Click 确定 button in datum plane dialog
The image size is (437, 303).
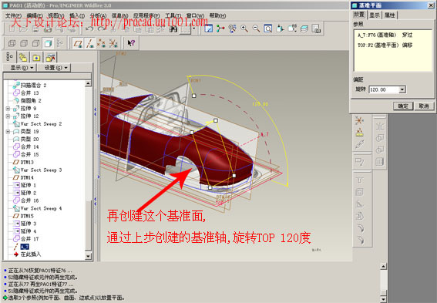click(403, 106)
